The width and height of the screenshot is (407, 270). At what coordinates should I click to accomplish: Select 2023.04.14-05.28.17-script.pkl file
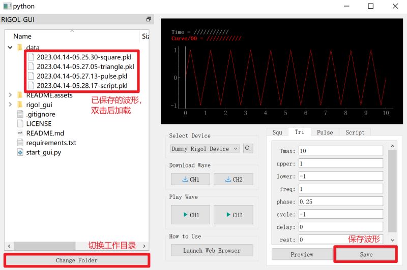pyautogui.click(x=82, y=85)
